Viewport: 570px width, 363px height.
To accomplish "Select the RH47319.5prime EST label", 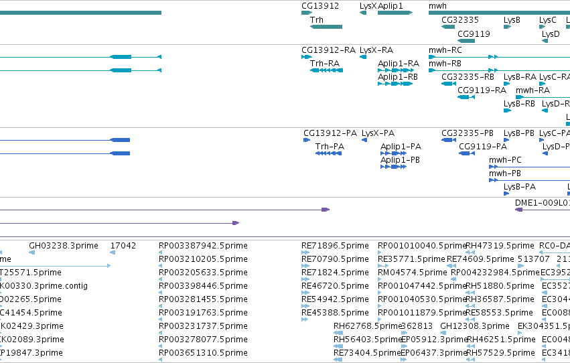I will (x=500, y=246).
